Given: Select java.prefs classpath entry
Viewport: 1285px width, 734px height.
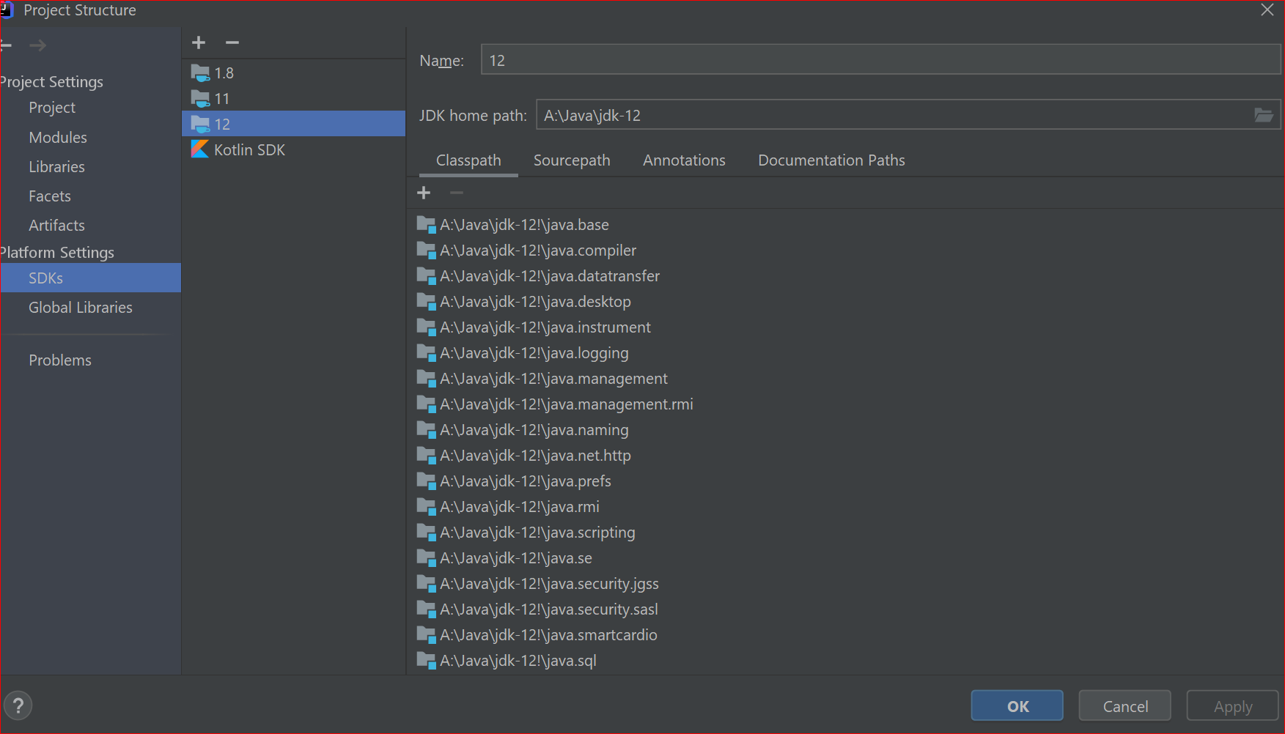Looking at the screenshot, I should (514, 481).
